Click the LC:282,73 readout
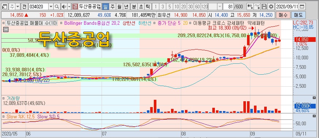Image resolution: width=319 pixels, height=138 pixels. [303, 23]
